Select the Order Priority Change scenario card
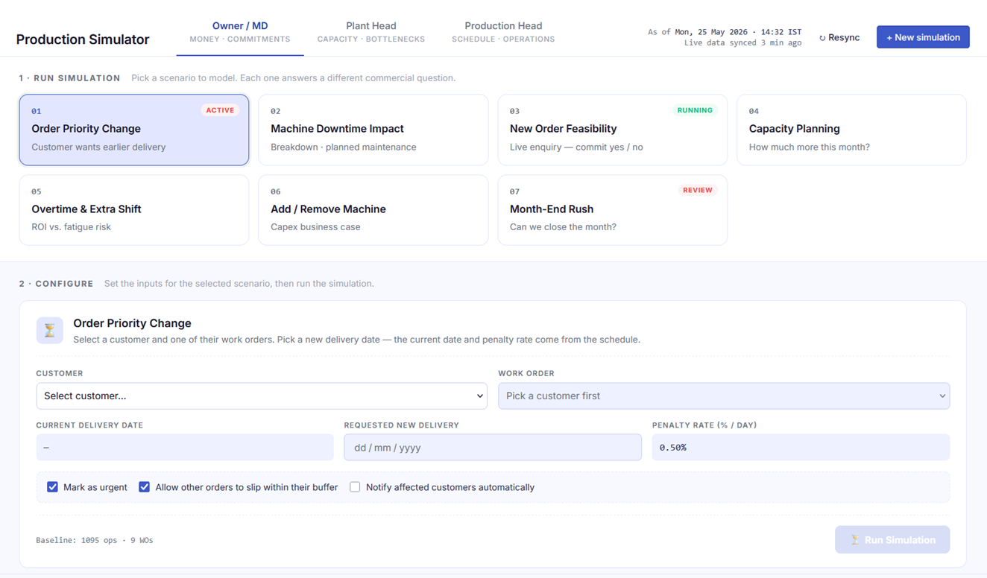Image resolution: width=987 pixels, height=578 pixels. coord(134,130)
